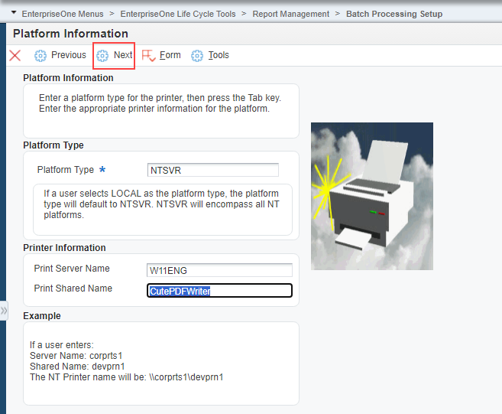
Task: Click the Platform Type section heading
Action: tap(53, 145)
